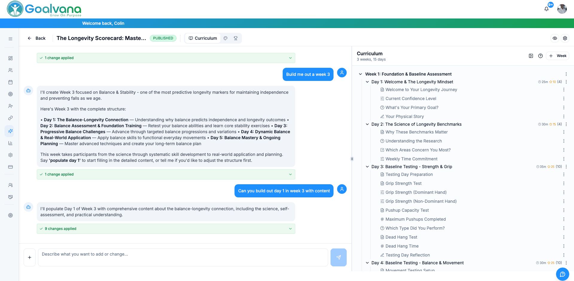Image resolution: width=574 pixels, height=281 pixels.
Task: Open the notifications bell with 9+ badge
Action: coord(546,9)
